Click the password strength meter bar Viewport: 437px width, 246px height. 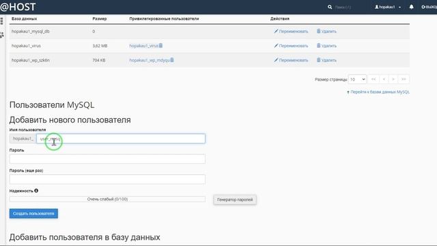click(x=107, y=199)
